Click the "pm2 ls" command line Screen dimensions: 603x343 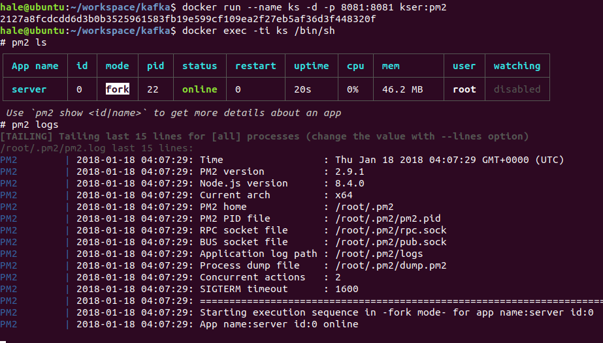pyautogui.click(x=29, y=42)
